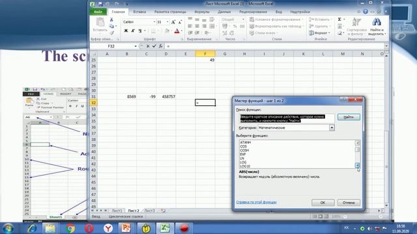Click the Name Box showing F32
The width and height of the screenshot is (417, 234).
click(x=114, y=46)
